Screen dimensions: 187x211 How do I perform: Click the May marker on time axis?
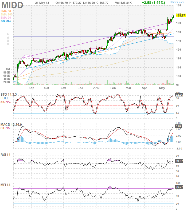point(162,88)
